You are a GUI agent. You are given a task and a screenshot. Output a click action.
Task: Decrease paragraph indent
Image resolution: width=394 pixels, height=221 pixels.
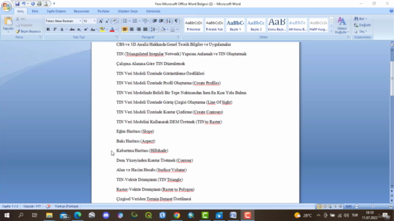(155, 21)
